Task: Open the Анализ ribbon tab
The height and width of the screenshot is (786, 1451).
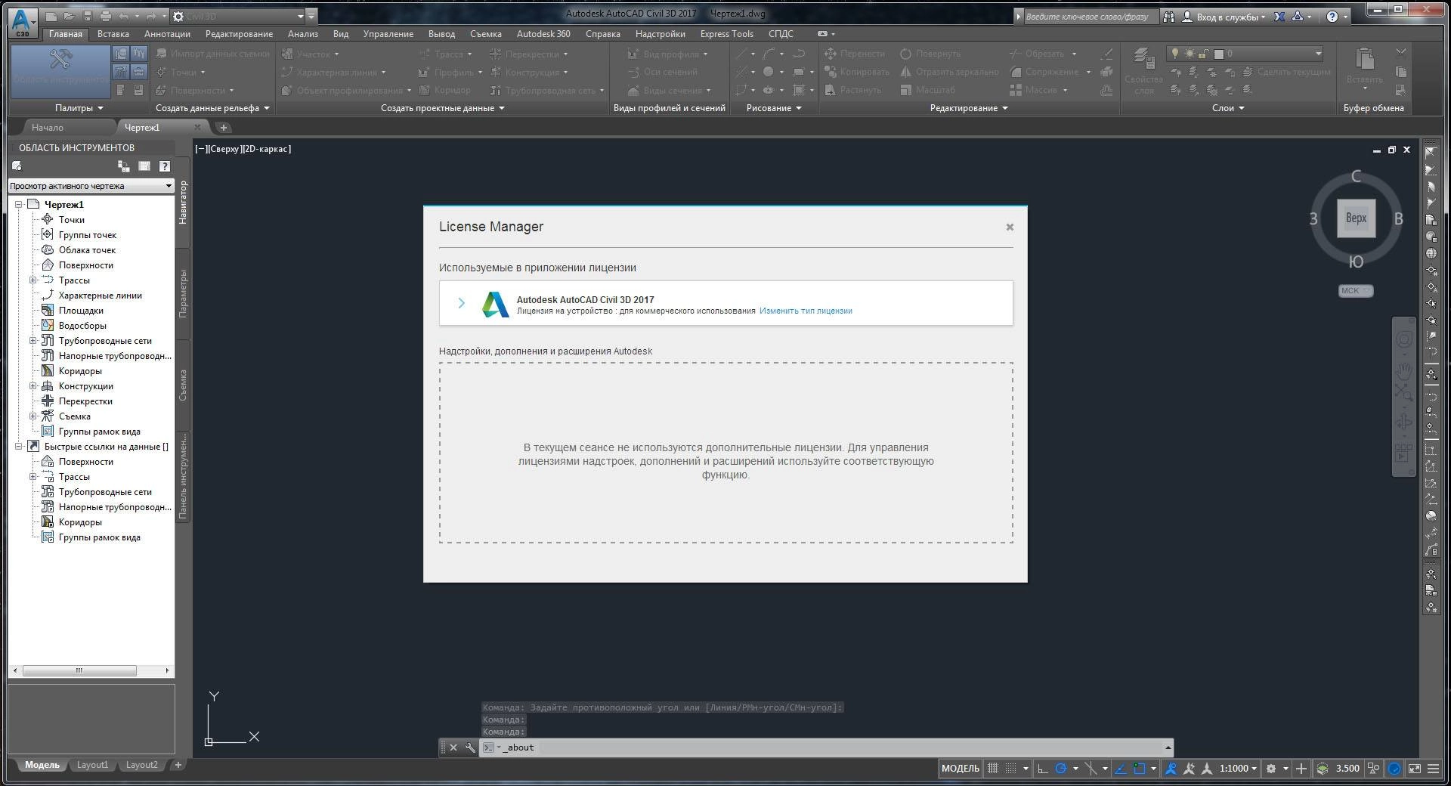Action: point(302,34)
